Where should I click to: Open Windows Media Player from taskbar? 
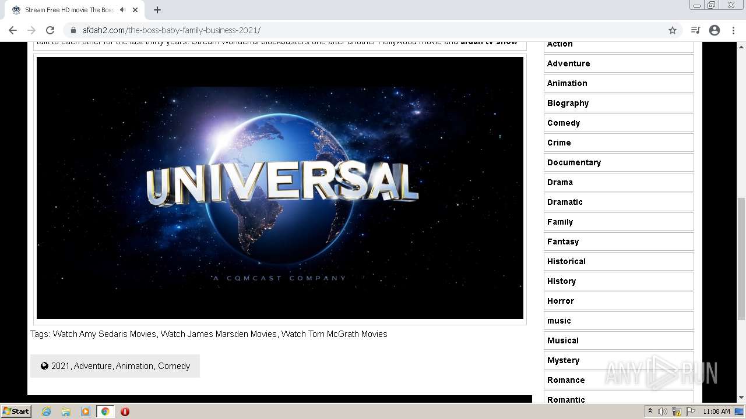coord(86,411)
